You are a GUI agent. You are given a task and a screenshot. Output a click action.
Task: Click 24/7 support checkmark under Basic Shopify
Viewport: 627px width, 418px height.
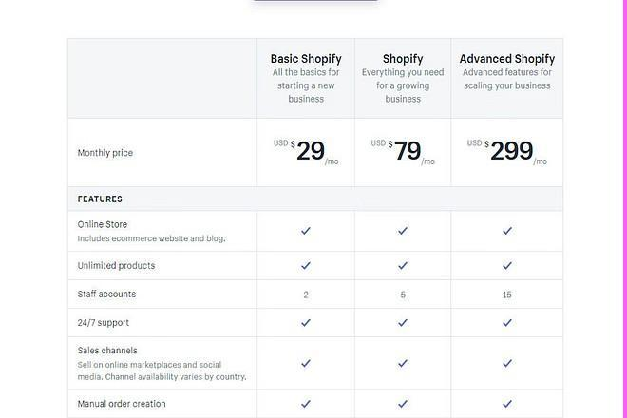coord(306,322)
